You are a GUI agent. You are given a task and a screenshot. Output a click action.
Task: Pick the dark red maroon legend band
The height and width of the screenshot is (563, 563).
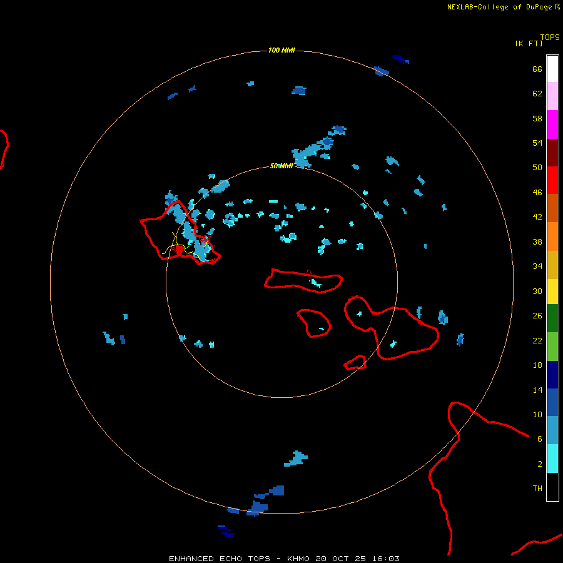pyautogui.click(x=552, y=153)
